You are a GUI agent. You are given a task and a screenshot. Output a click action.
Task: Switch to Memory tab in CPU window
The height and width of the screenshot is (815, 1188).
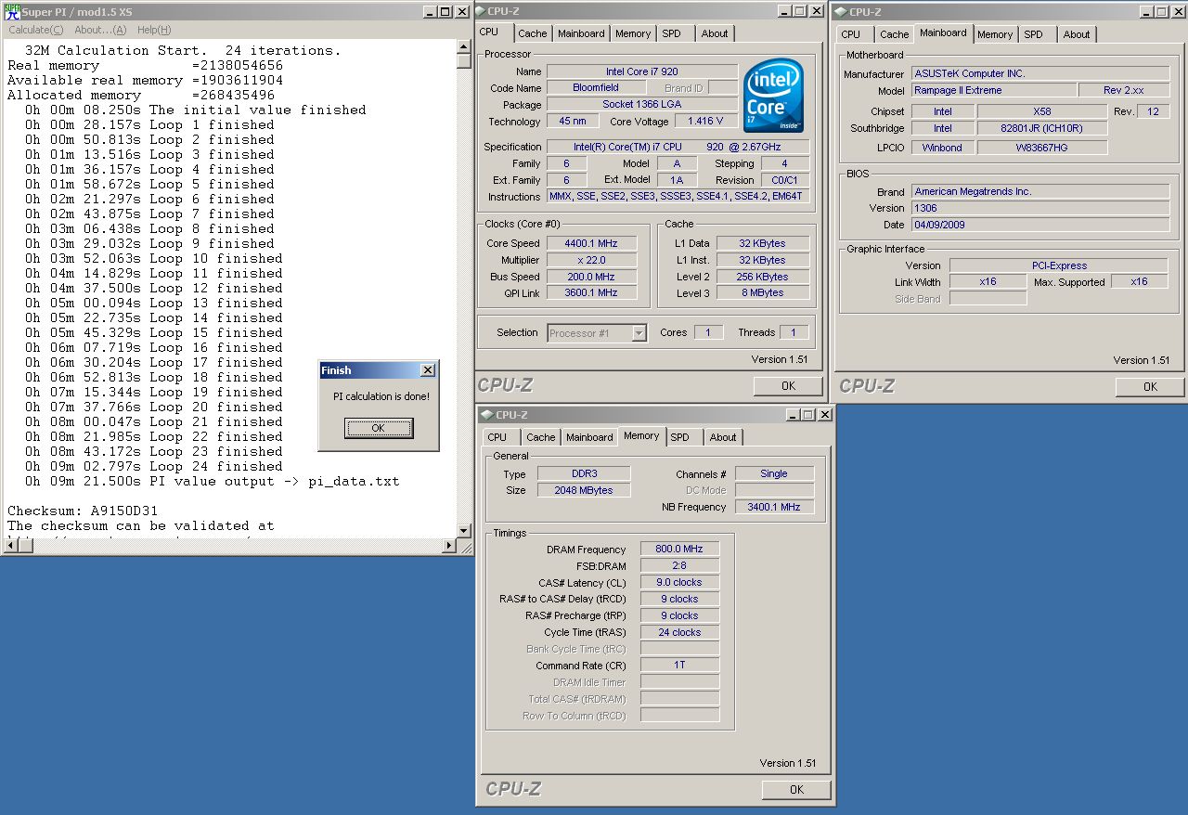point(633,33)
